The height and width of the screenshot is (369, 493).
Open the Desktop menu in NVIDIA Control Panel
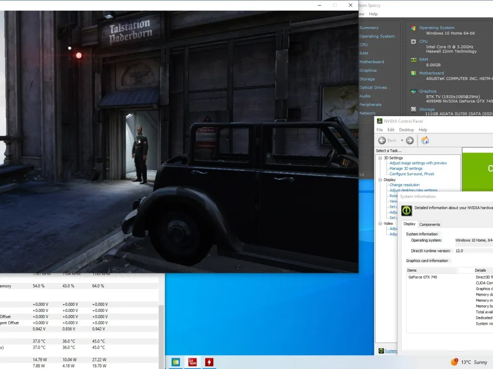click(x=407, y=129)
